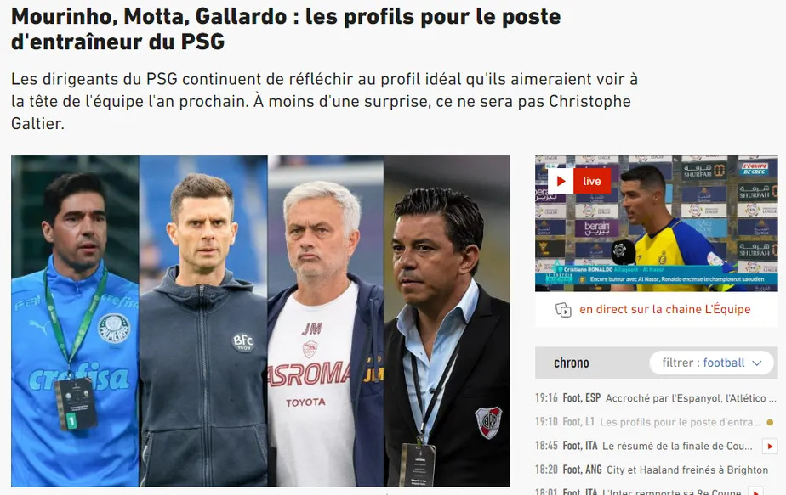Screen dimensions: 786x495
Task: Open the 'filtrer : football' dropdown
Action: pyautogui.click(x=712, y=363)
